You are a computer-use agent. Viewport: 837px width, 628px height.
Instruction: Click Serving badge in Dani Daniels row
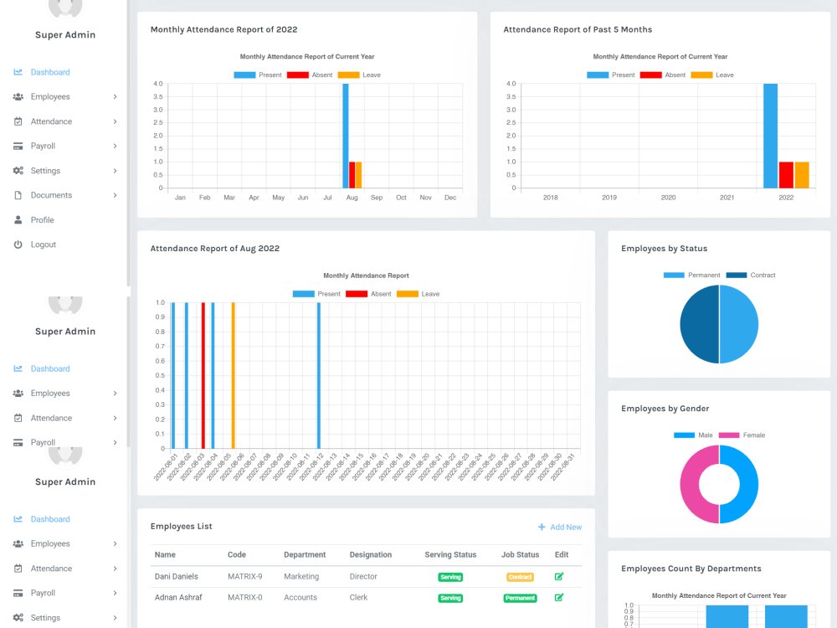pyautogui.click(x=450, y=577)
